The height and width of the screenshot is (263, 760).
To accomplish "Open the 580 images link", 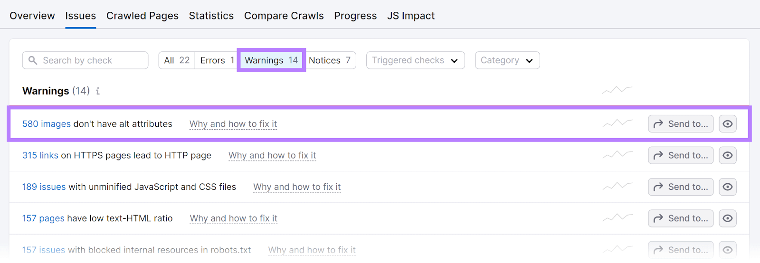I will pyautogui.click(x=47, y=124).
